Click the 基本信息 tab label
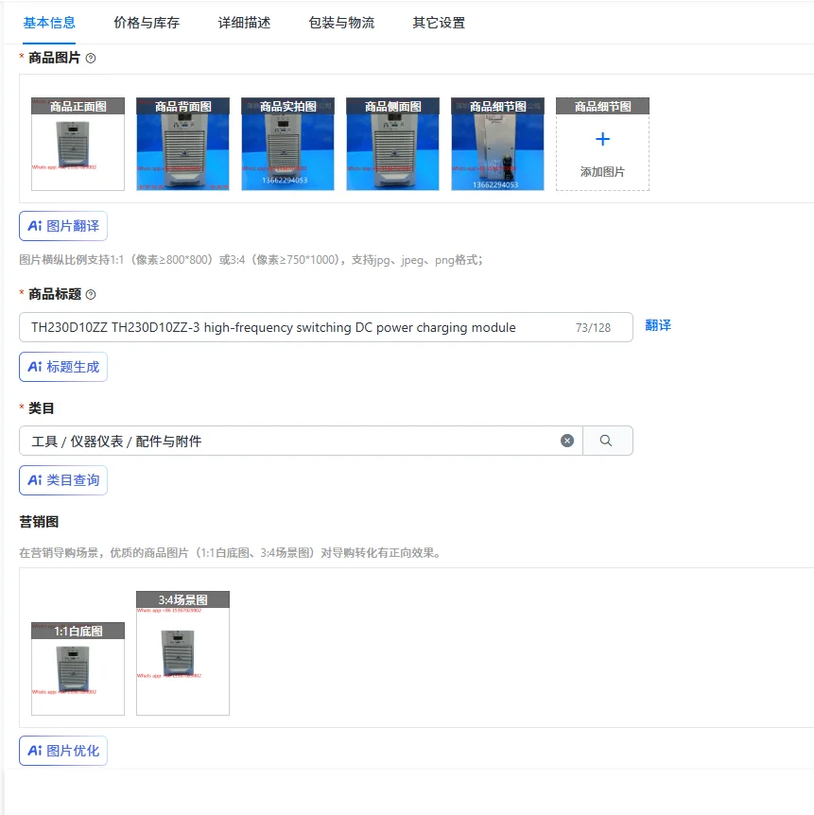Screen dimensions: 814x815 (x=49, y=21)
